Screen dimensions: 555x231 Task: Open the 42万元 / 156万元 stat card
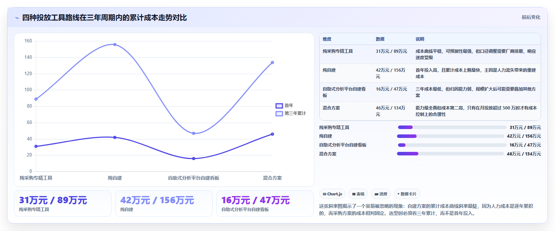tap(164, 203)
